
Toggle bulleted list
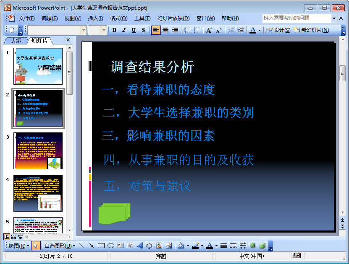point(197,30)
